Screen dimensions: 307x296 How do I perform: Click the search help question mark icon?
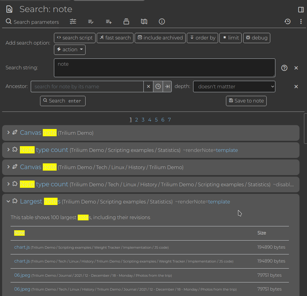click(284, 68)
